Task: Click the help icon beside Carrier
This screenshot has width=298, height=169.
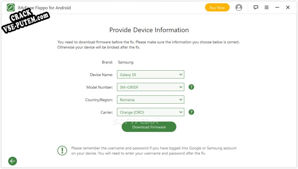Action: tap(191, 112)
